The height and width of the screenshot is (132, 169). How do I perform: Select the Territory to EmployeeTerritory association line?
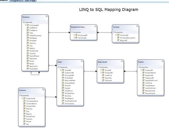point(104,32)
